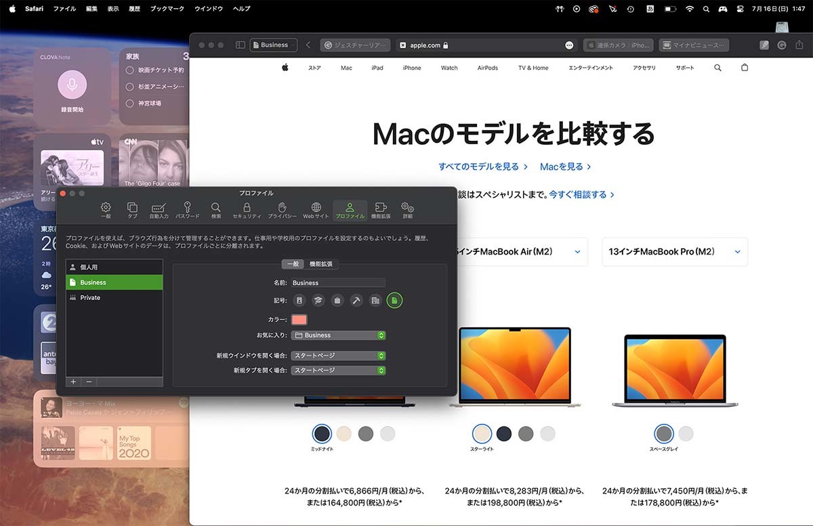Image resolution: width=813 pixels, height=526 pixels.
Task: Open the パスワード (Passwords) settings pane
Action: (188, 211)
